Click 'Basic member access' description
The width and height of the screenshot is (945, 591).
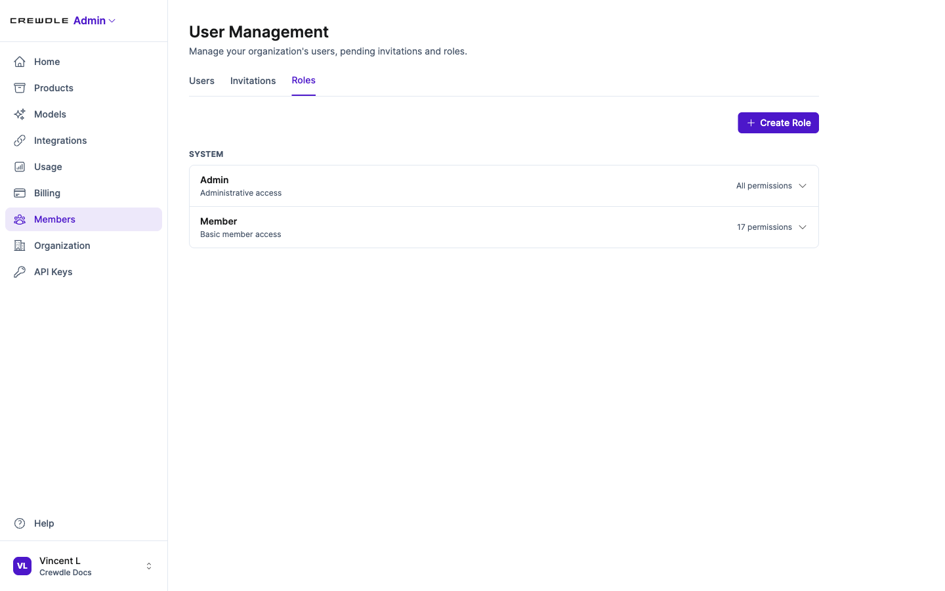coord(241,234)
